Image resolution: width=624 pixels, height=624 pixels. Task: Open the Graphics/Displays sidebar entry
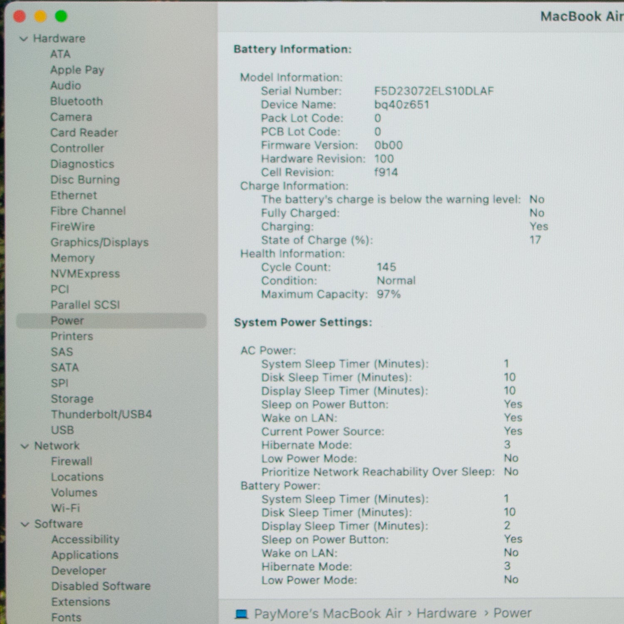click(x=99, y=242)
